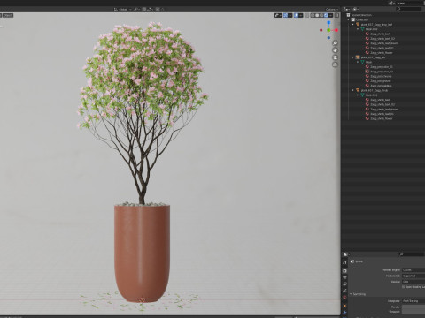
Task: Switch viewport to rendered shading
Action: point(326,15)
